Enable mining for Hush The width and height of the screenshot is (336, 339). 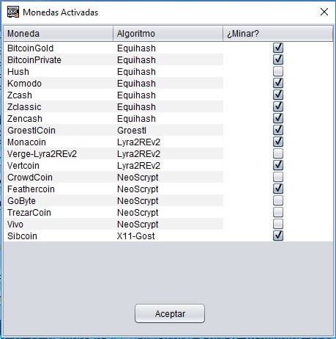coord(278,71)
